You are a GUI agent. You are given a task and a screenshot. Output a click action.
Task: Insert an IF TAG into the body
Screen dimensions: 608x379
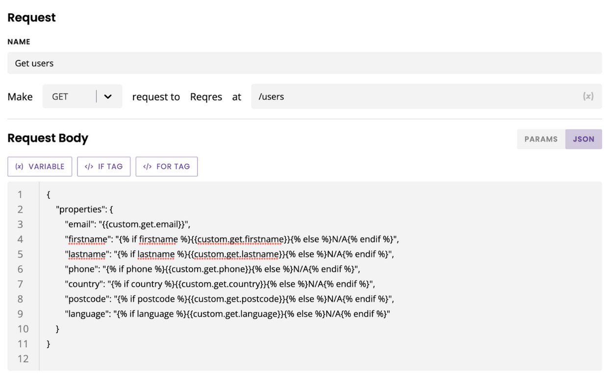point(103,167)
